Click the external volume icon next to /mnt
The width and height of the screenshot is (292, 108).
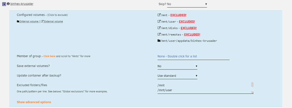pos(159,15)
